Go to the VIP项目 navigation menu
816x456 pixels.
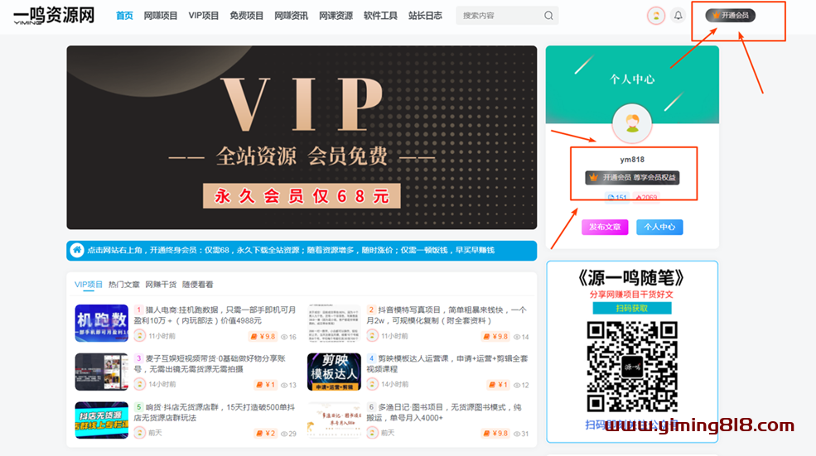(x=204, y=16)
